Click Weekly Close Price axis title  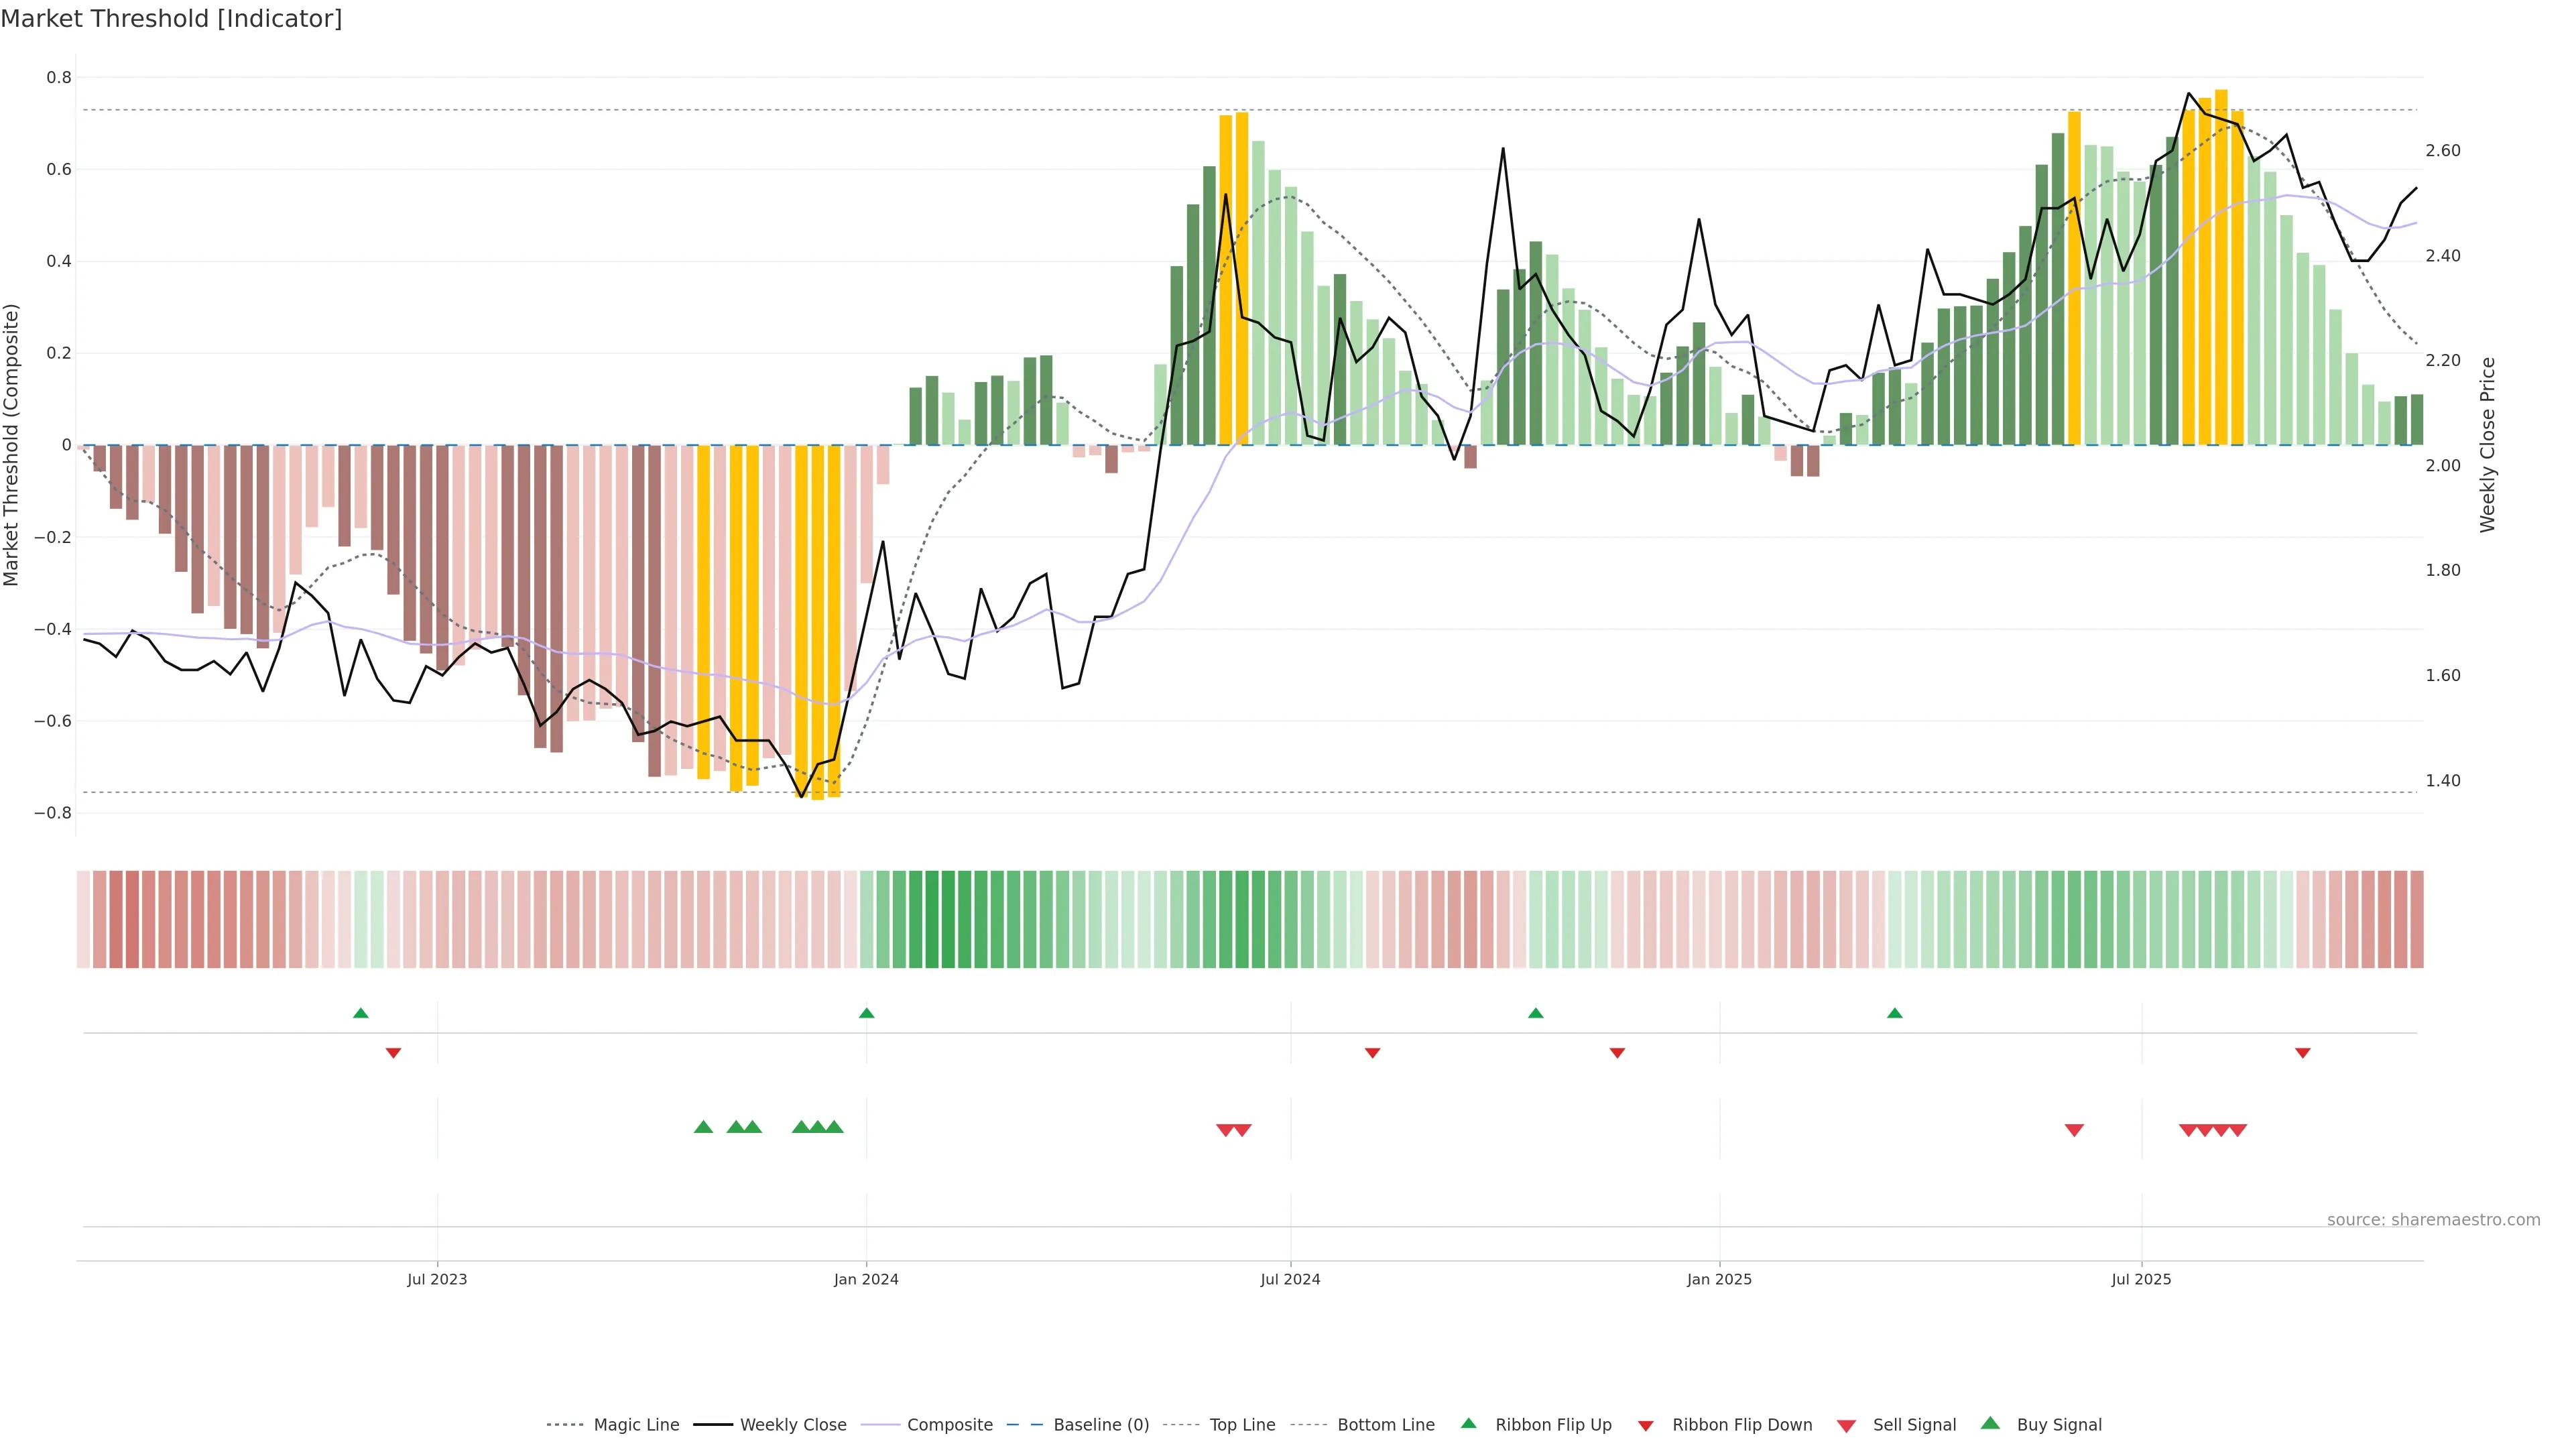(x=2487, y=444)
